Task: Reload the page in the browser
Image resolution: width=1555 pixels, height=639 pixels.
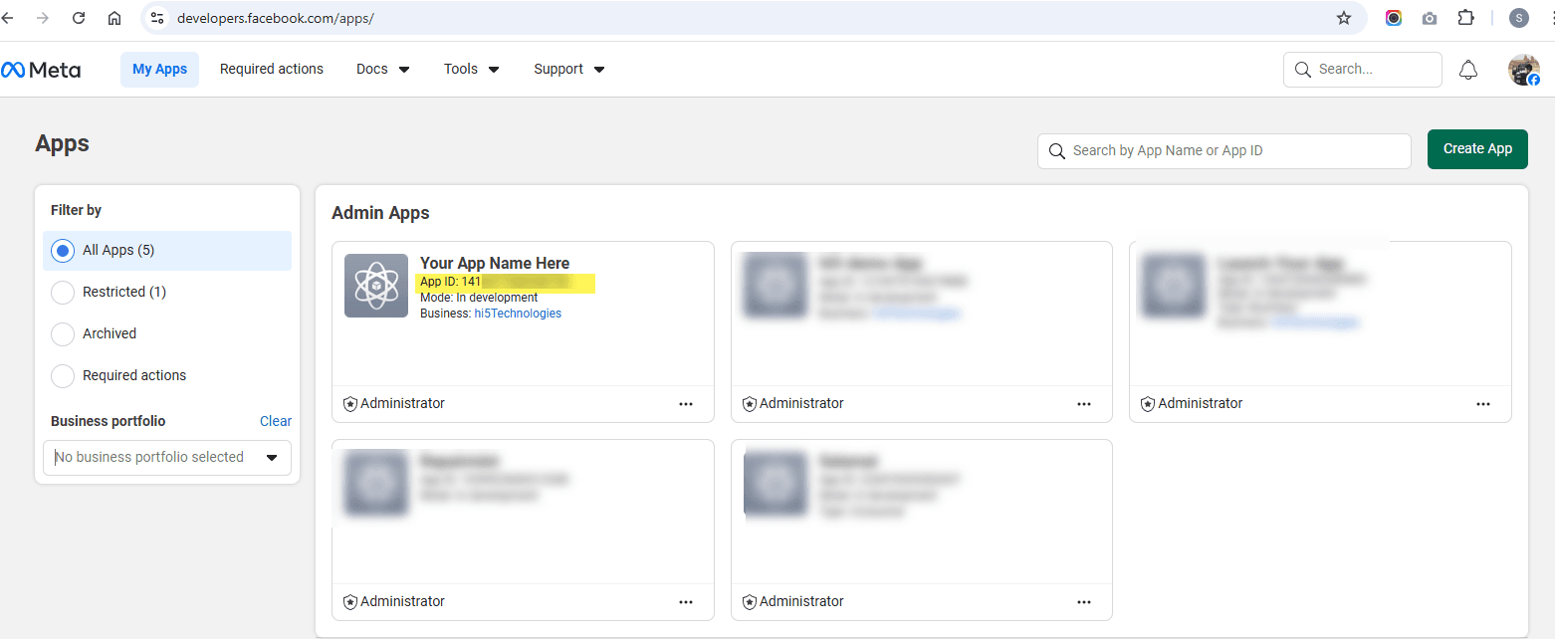Action: pos(79,18)
